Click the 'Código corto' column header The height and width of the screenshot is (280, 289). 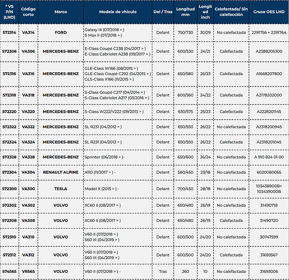pyautogui.click(x=28, y=11)
